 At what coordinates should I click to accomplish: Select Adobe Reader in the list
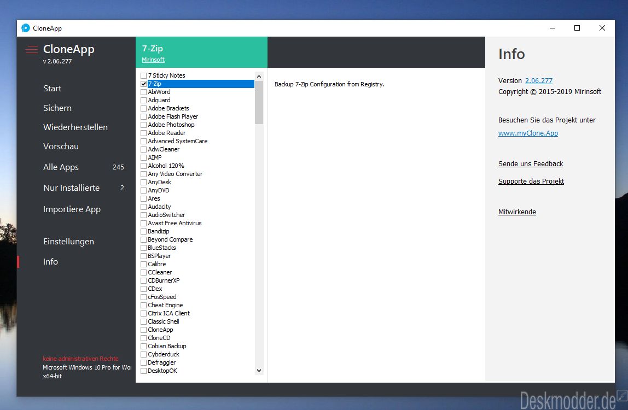click(167, 133)
